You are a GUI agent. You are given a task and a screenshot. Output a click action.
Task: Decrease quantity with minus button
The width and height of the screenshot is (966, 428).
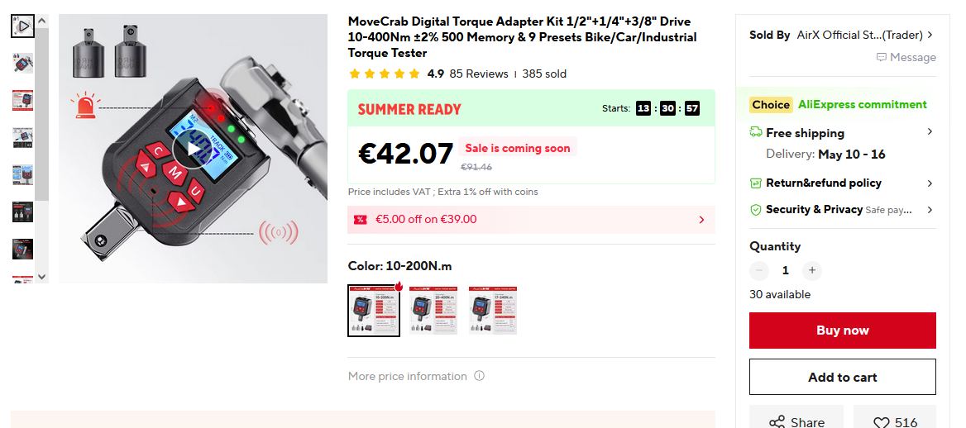coord(759,270)
